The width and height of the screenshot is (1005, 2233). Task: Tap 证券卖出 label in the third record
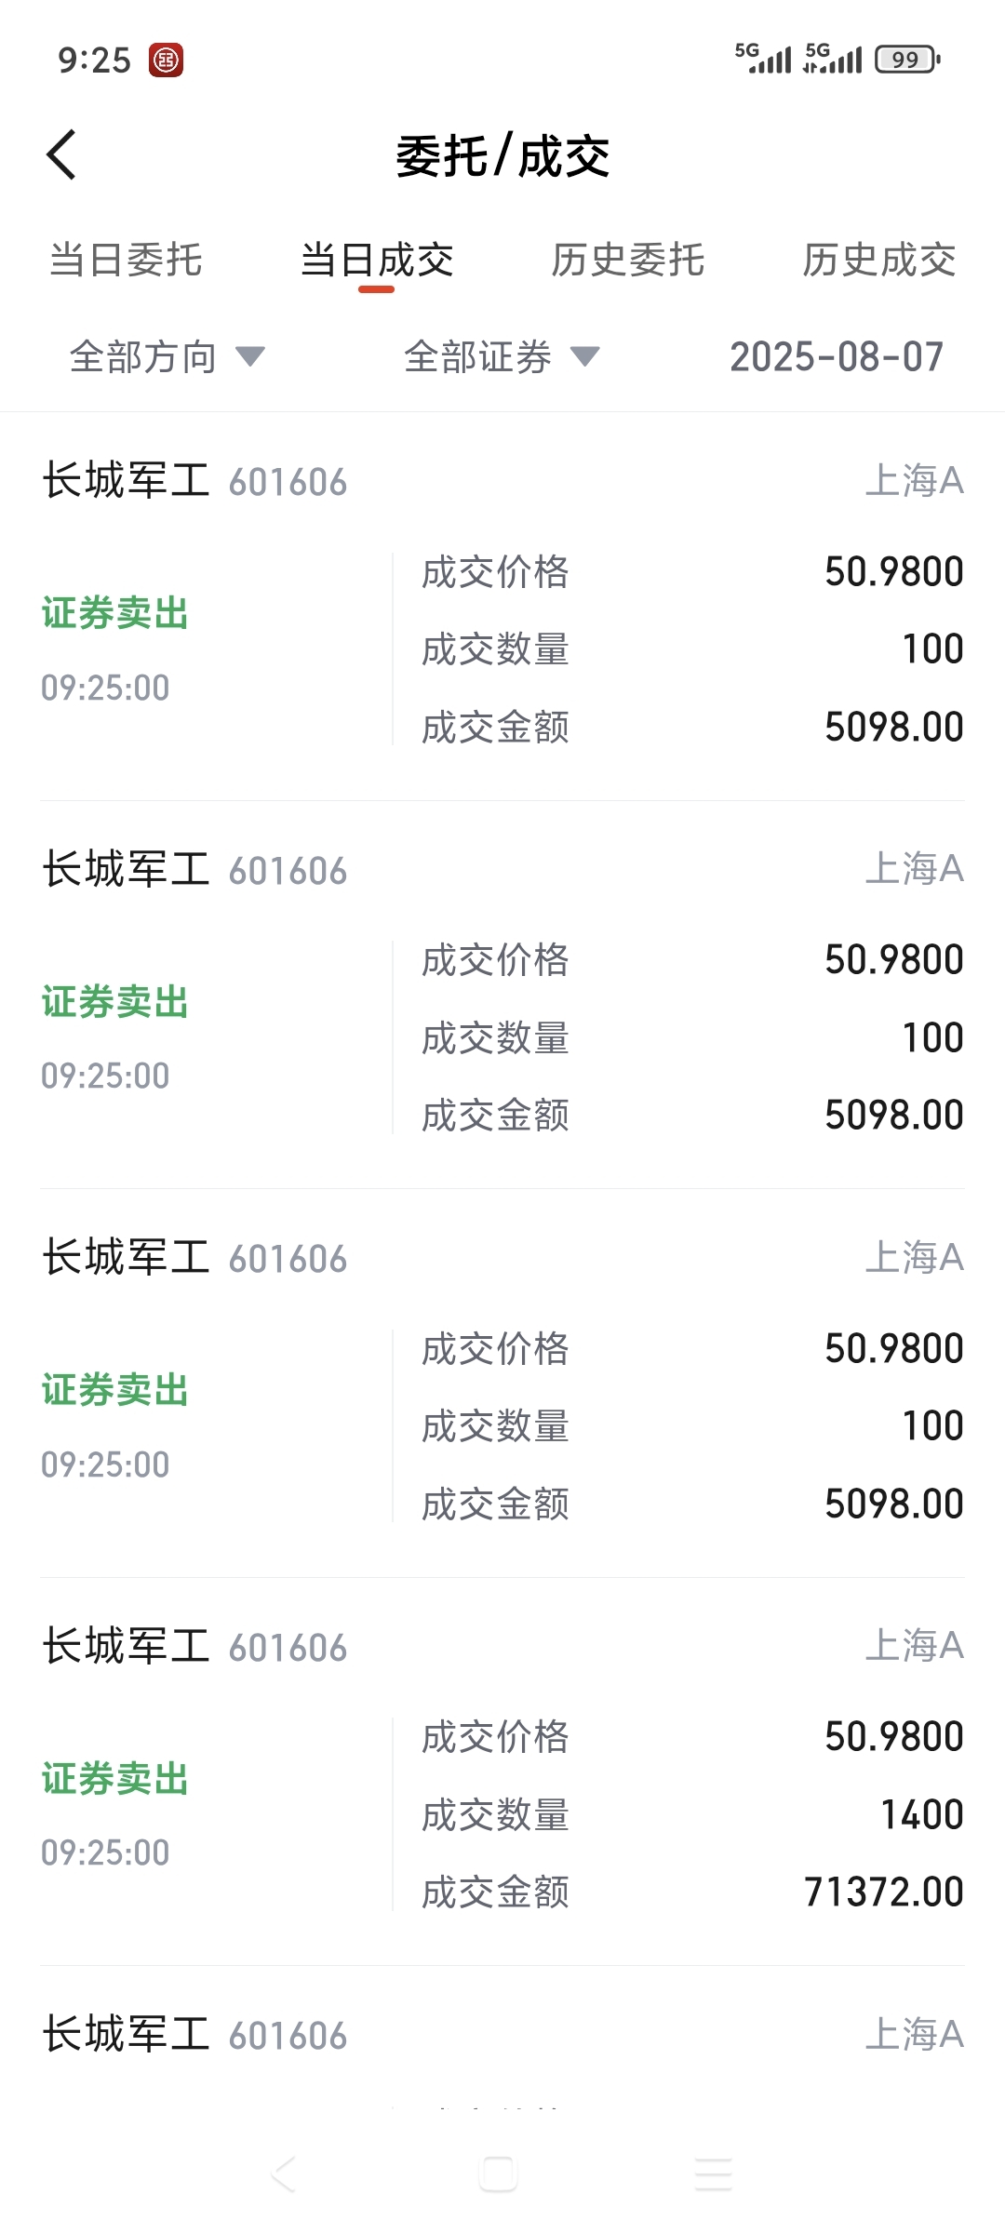pyautogui.click(x=115, y=1390)
